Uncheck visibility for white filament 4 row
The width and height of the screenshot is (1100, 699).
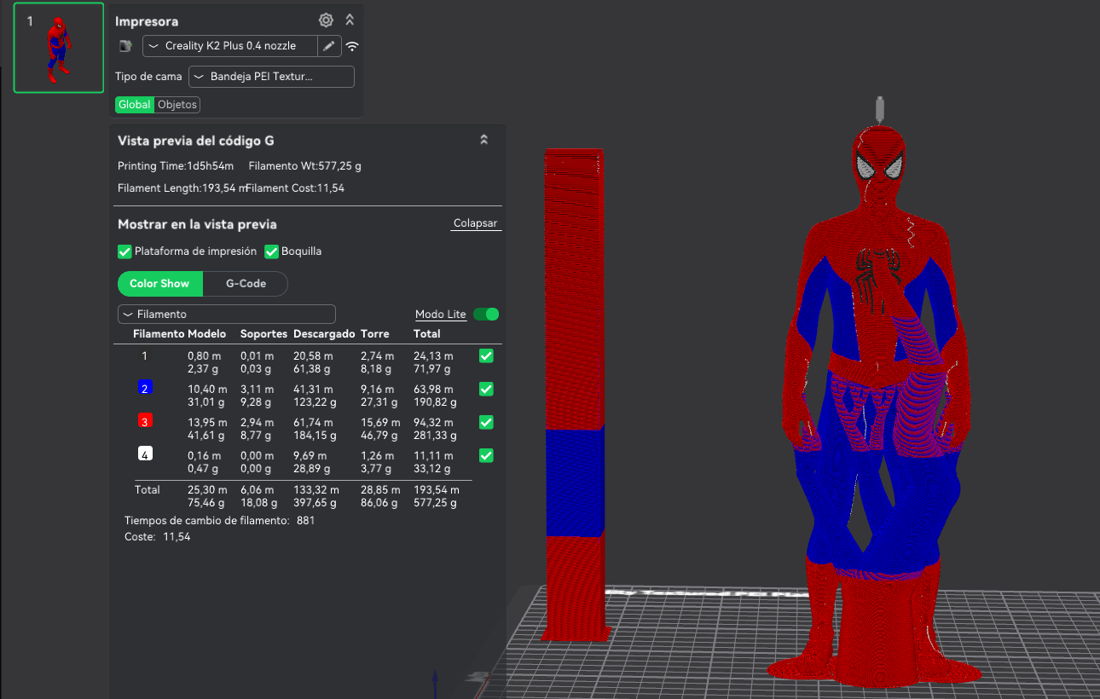click(x=486, y=456)
